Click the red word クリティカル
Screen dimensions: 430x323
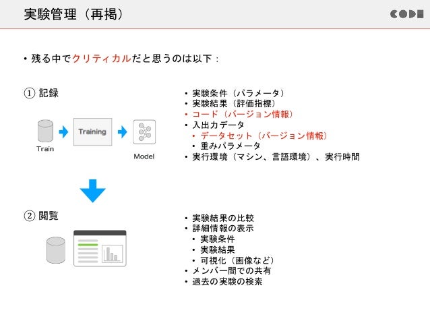(102, 59)
